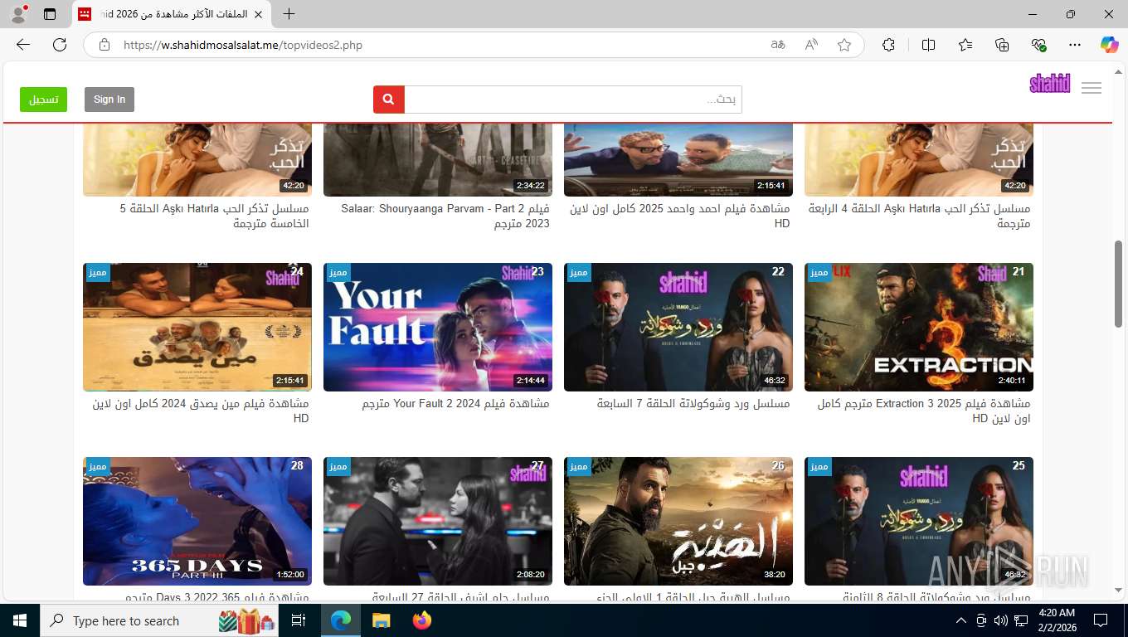The width and height of the screenshot is (1128, 637).
Task: Select the shahid 2026 browser tab
Action: pyautogui.click(x=171, y=14)
